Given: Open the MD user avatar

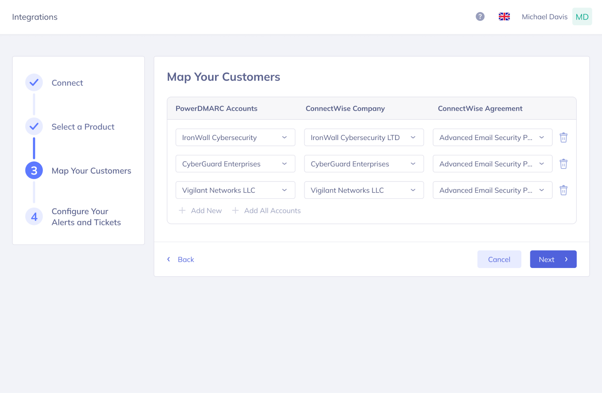Looking at the screenshot, I should [x=582, y=17].
